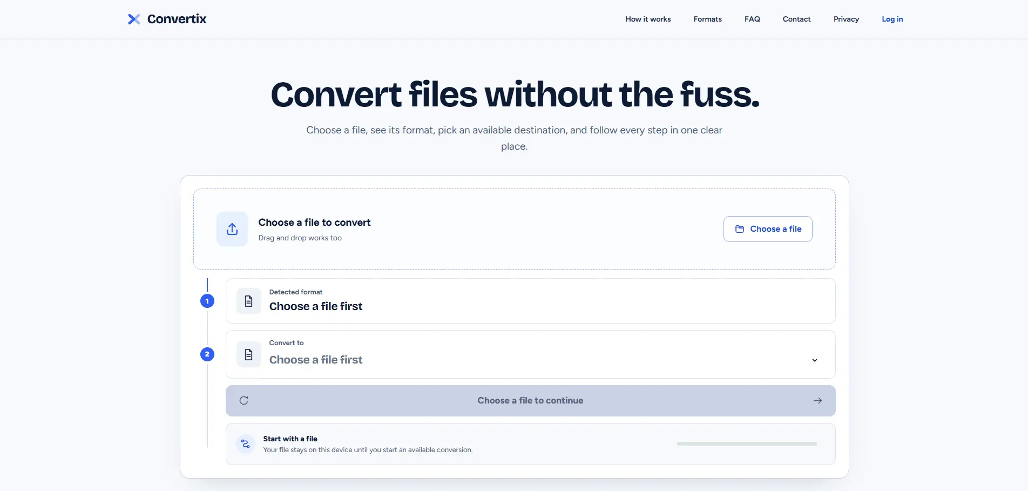This screenshot has height=491, width=1028.
Task: Click the document icon beside Detected format
Action: 249,301
